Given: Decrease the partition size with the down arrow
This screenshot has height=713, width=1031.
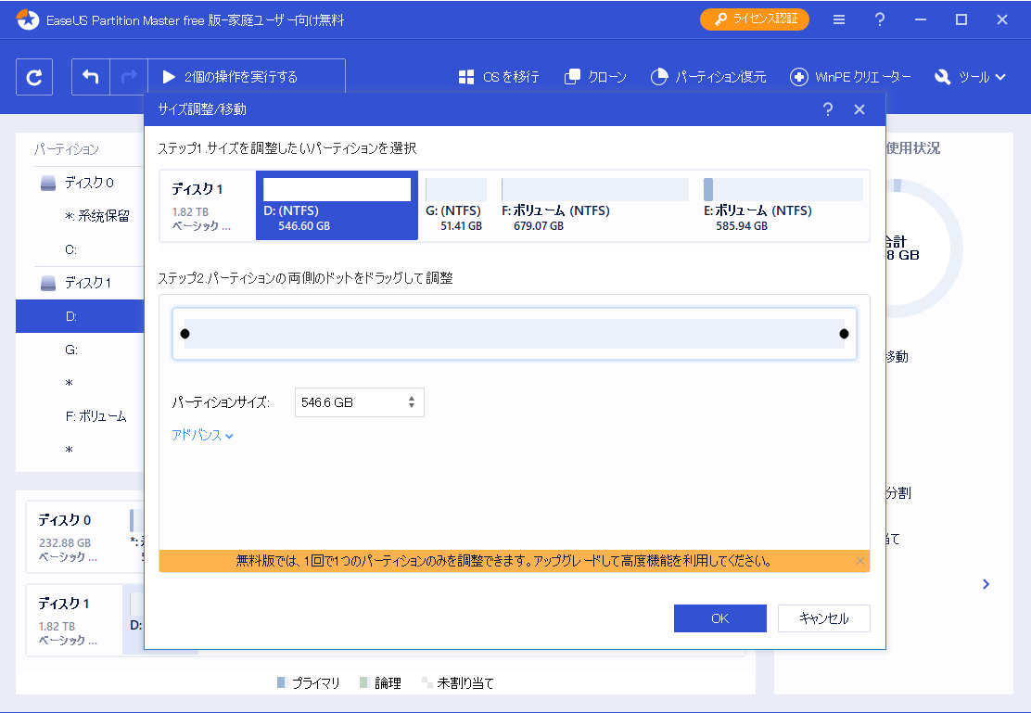Looking at the screenshot, I should pyautogui.click(x=412, y=406).
